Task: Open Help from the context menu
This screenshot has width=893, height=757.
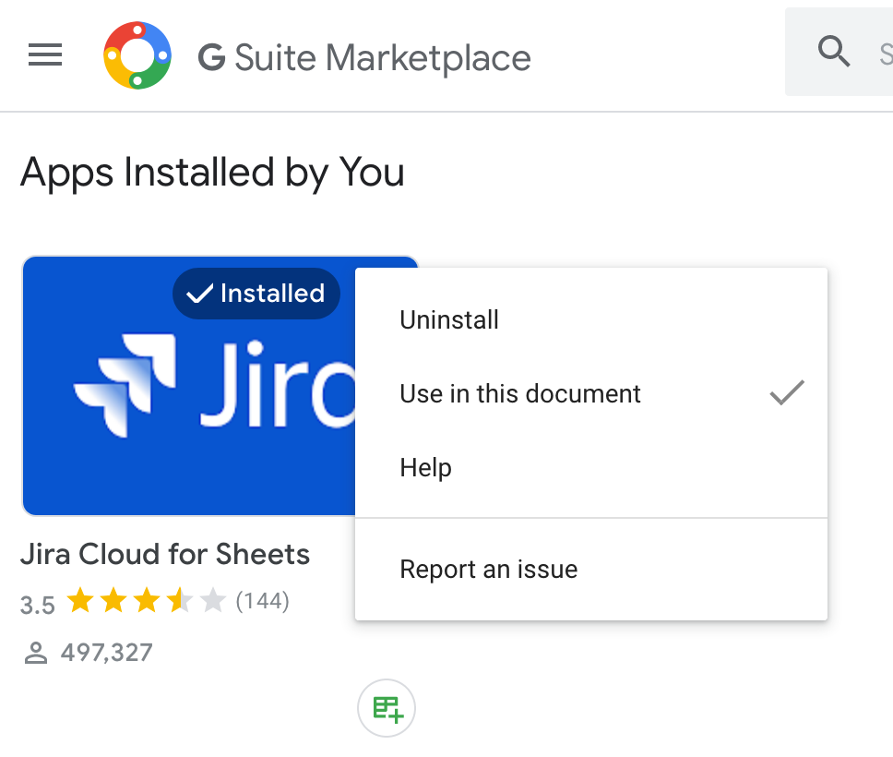Action: tap(591, 468)
